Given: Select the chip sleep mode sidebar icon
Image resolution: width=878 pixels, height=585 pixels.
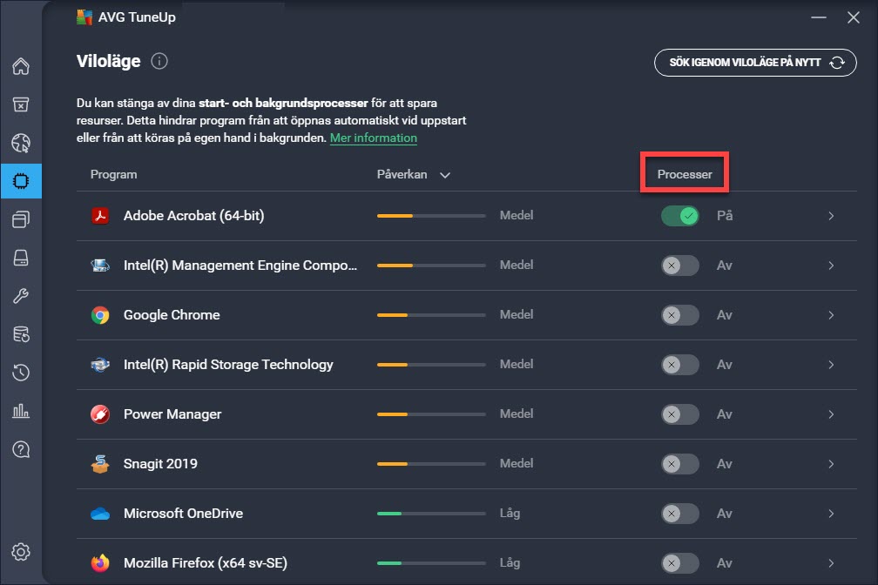Looking at the screenshot, I should pyautogui.click(x=21, y=181).
